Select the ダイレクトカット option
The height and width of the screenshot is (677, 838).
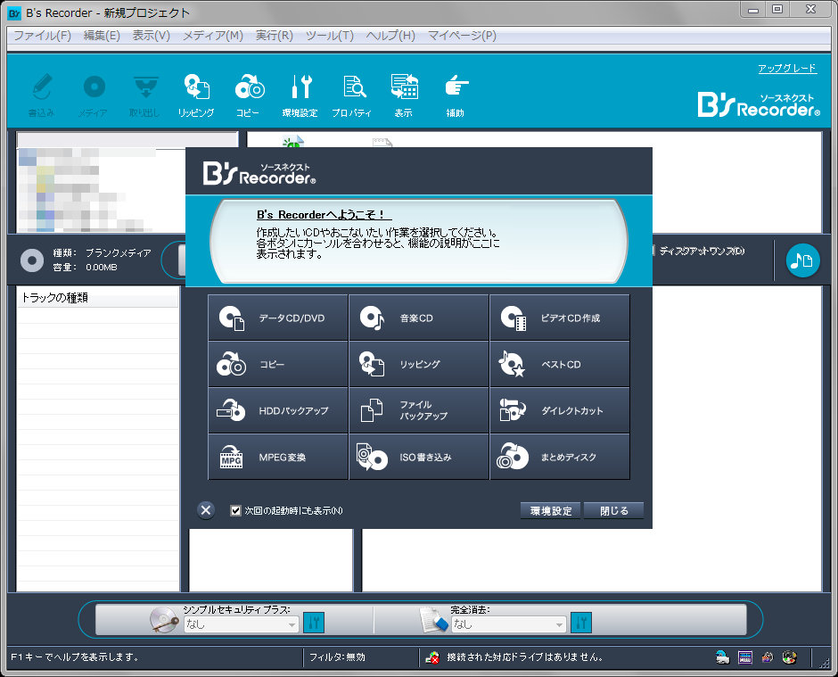point(560,410)
